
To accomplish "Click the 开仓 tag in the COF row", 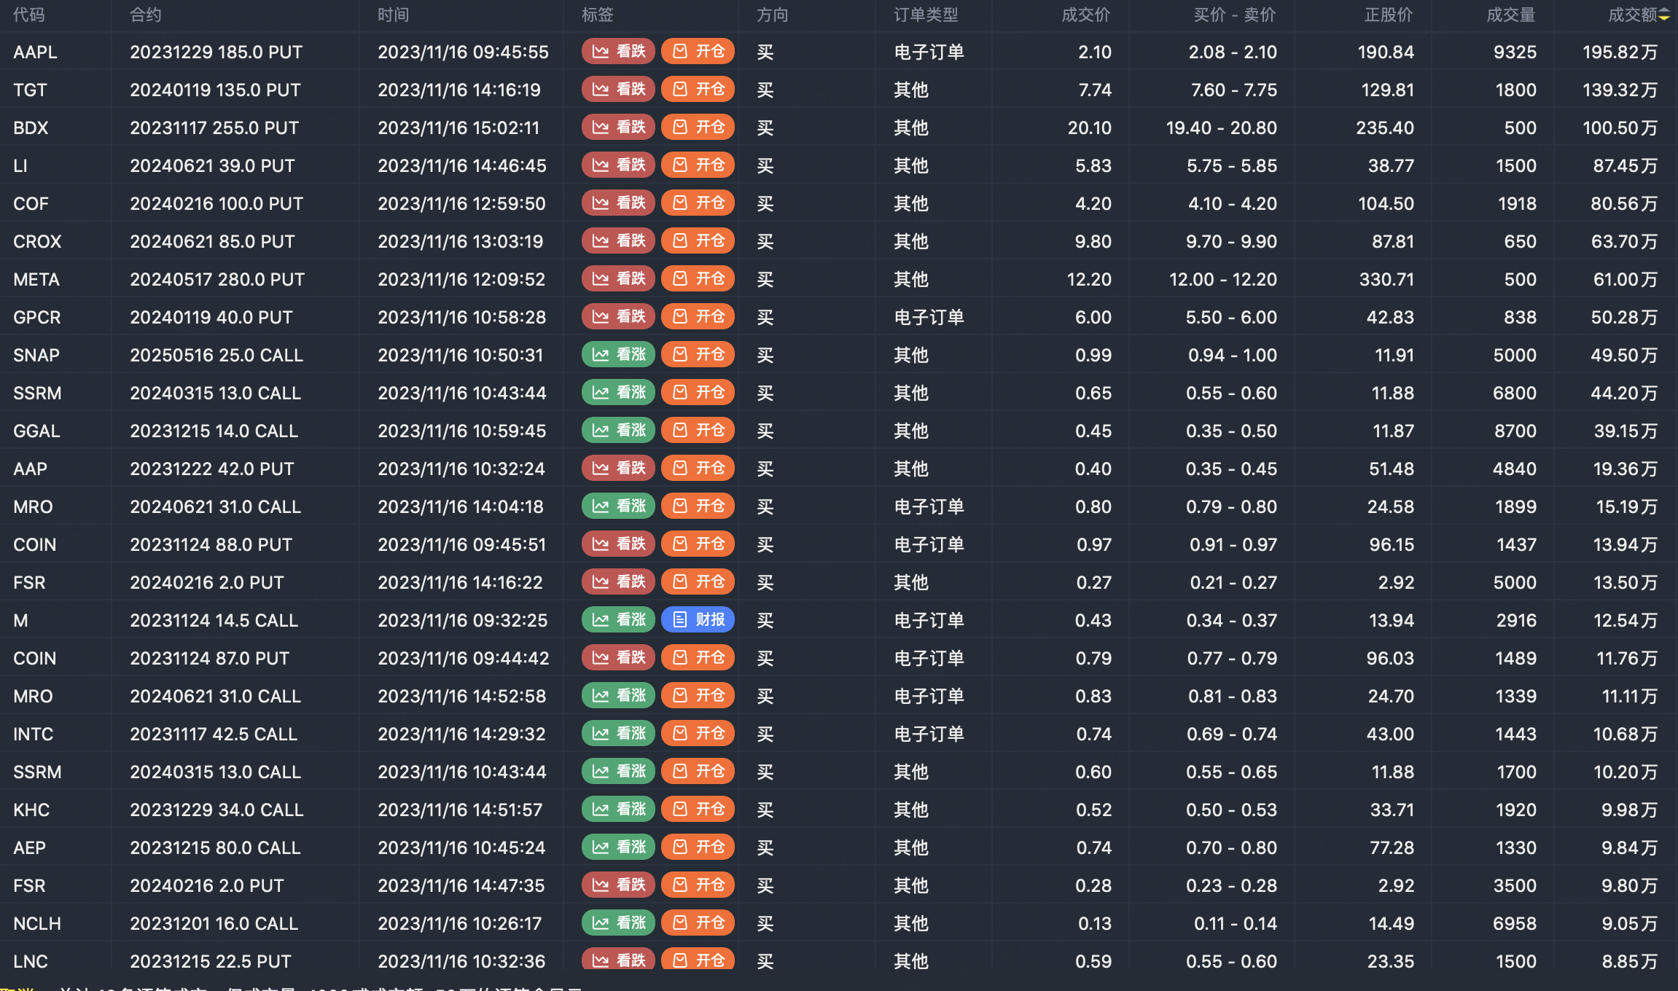I will pos(698,203).
